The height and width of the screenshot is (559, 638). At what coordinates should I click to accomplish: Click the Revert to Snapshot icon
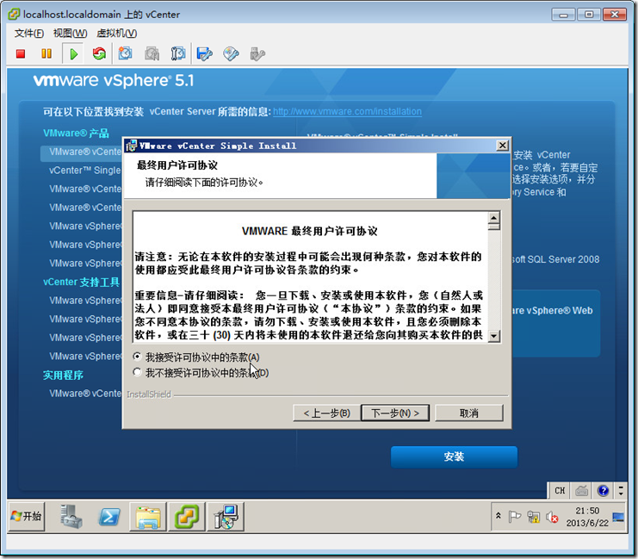click(152, 53)
